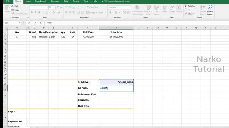Click the Fill Color bucket icon
The image size is (229, 128).
coord(53,12)
